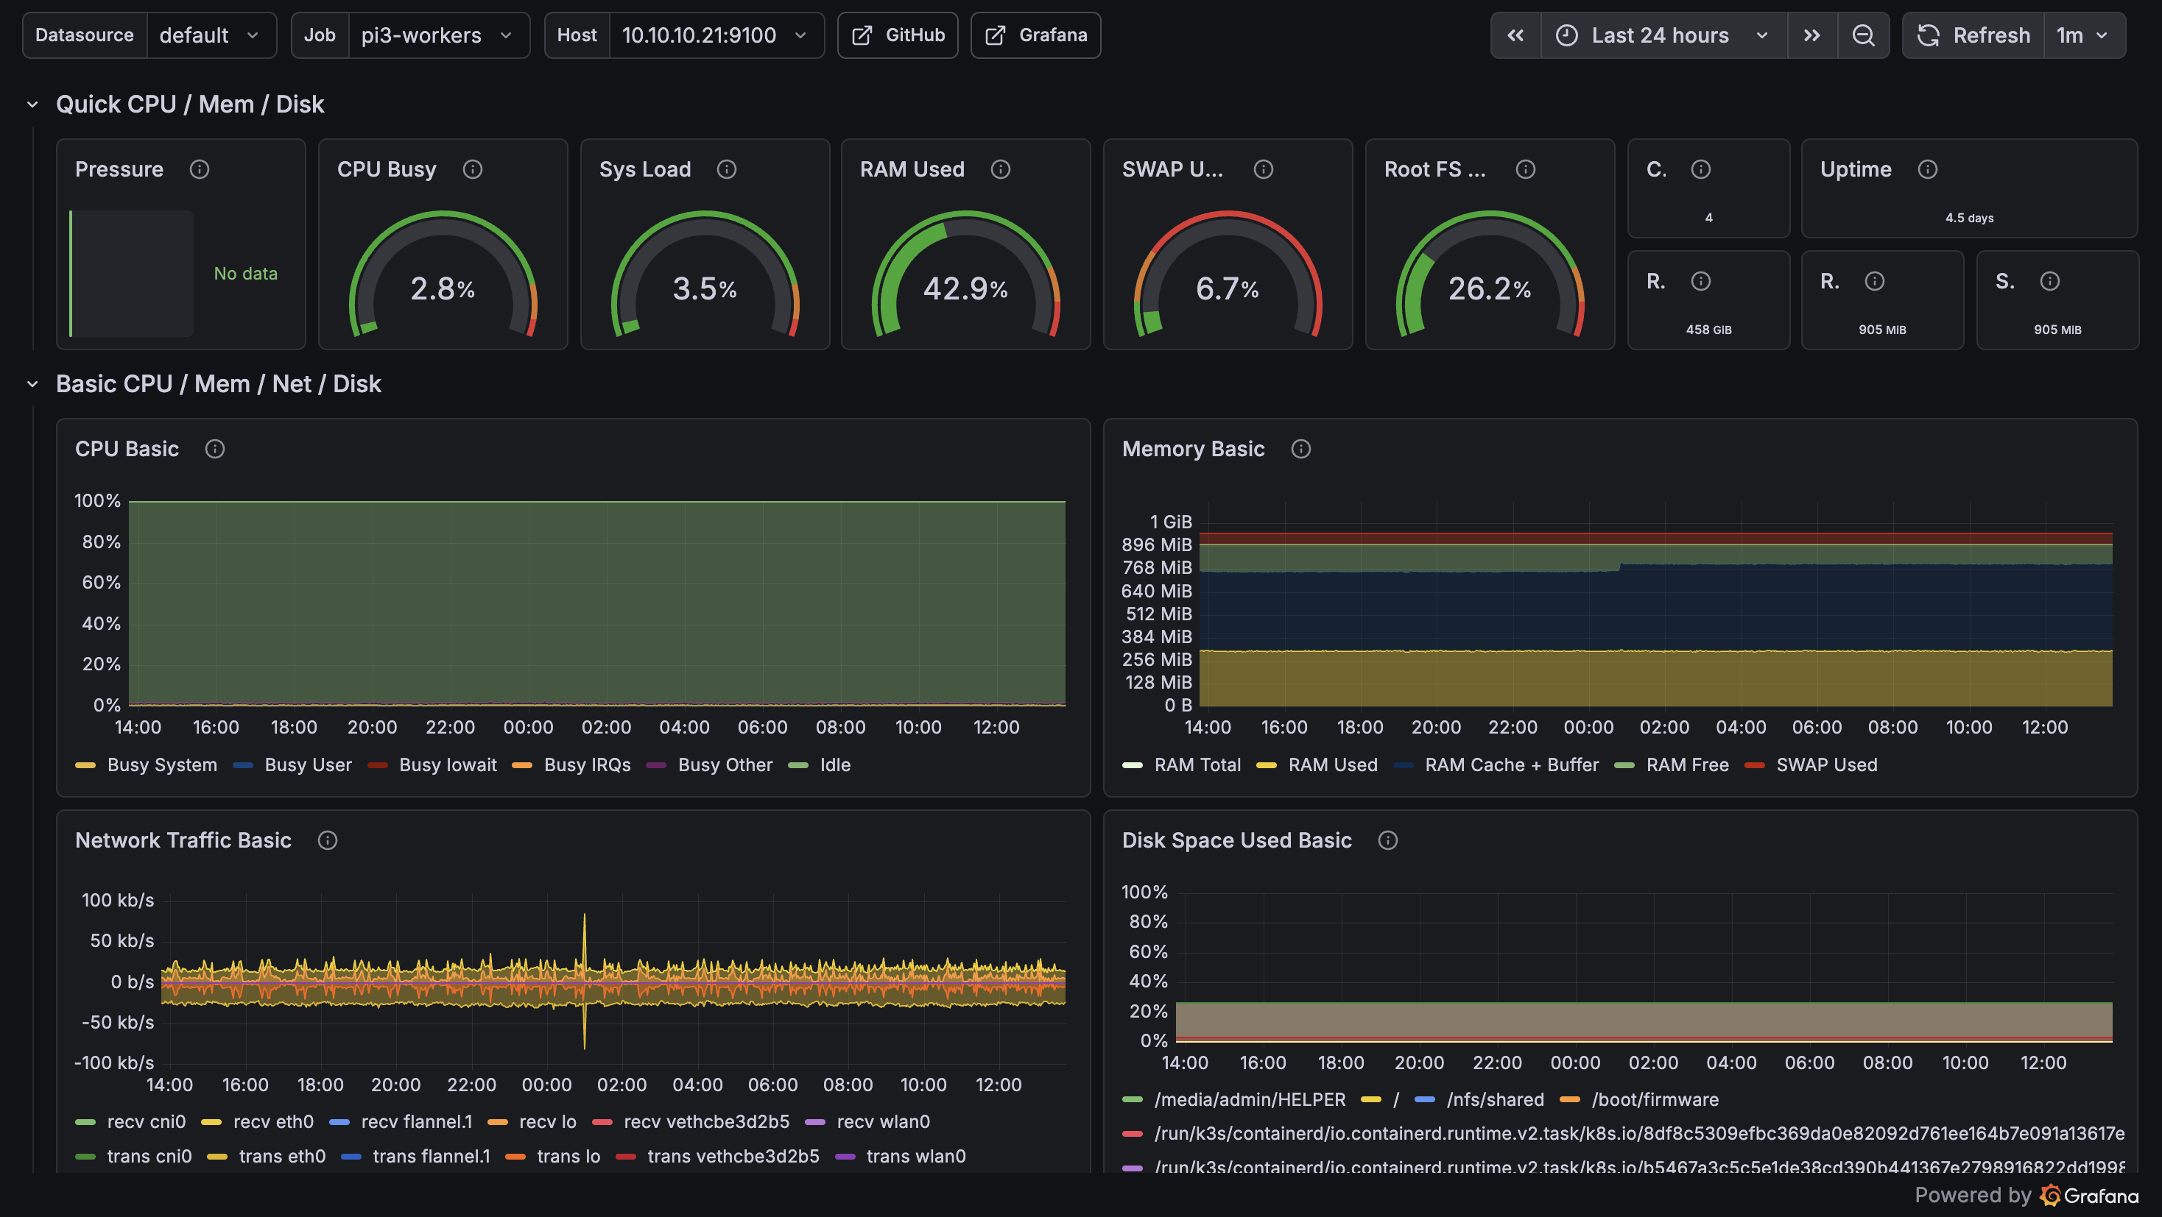Show info for the Pressure panel
Screen dimensions: 2162x1217
(199, 169)
